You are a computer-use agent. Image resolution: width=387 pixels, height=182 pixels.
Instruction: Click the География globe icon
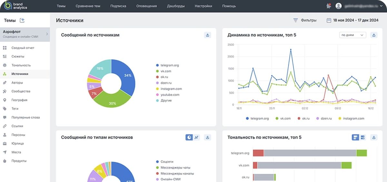(x=5, y=100)
